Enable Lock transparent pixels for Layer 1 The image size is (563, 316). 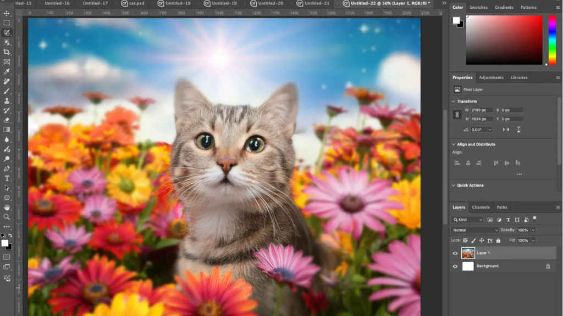coord(464,240)
